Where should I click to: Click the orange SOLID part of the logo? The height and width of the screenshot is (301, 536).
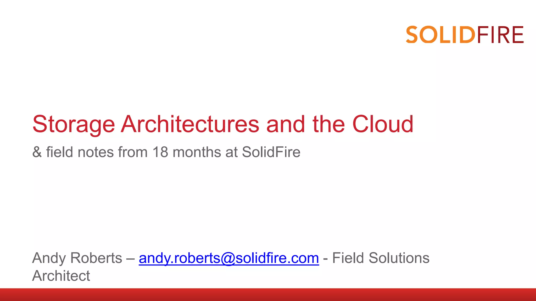(440, 35)
